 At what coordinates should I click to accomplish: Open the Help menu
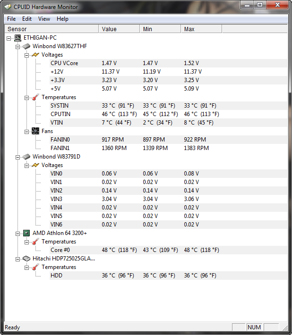point(62,19)
